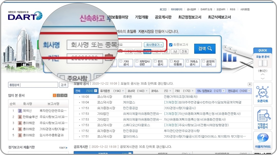Switch to the 코스닥 tab

[137, 91]
